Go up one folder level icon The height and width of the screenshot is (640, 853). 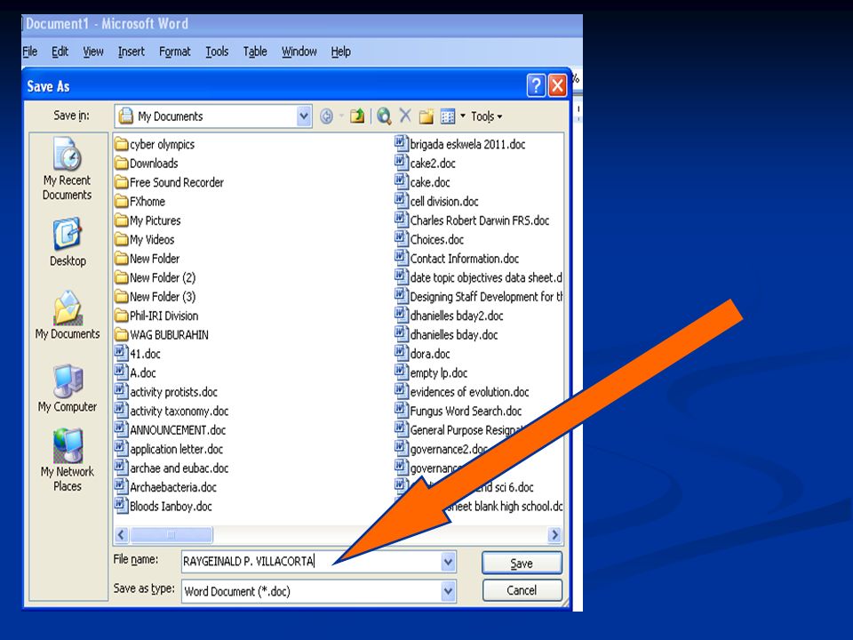coord(357,116)
